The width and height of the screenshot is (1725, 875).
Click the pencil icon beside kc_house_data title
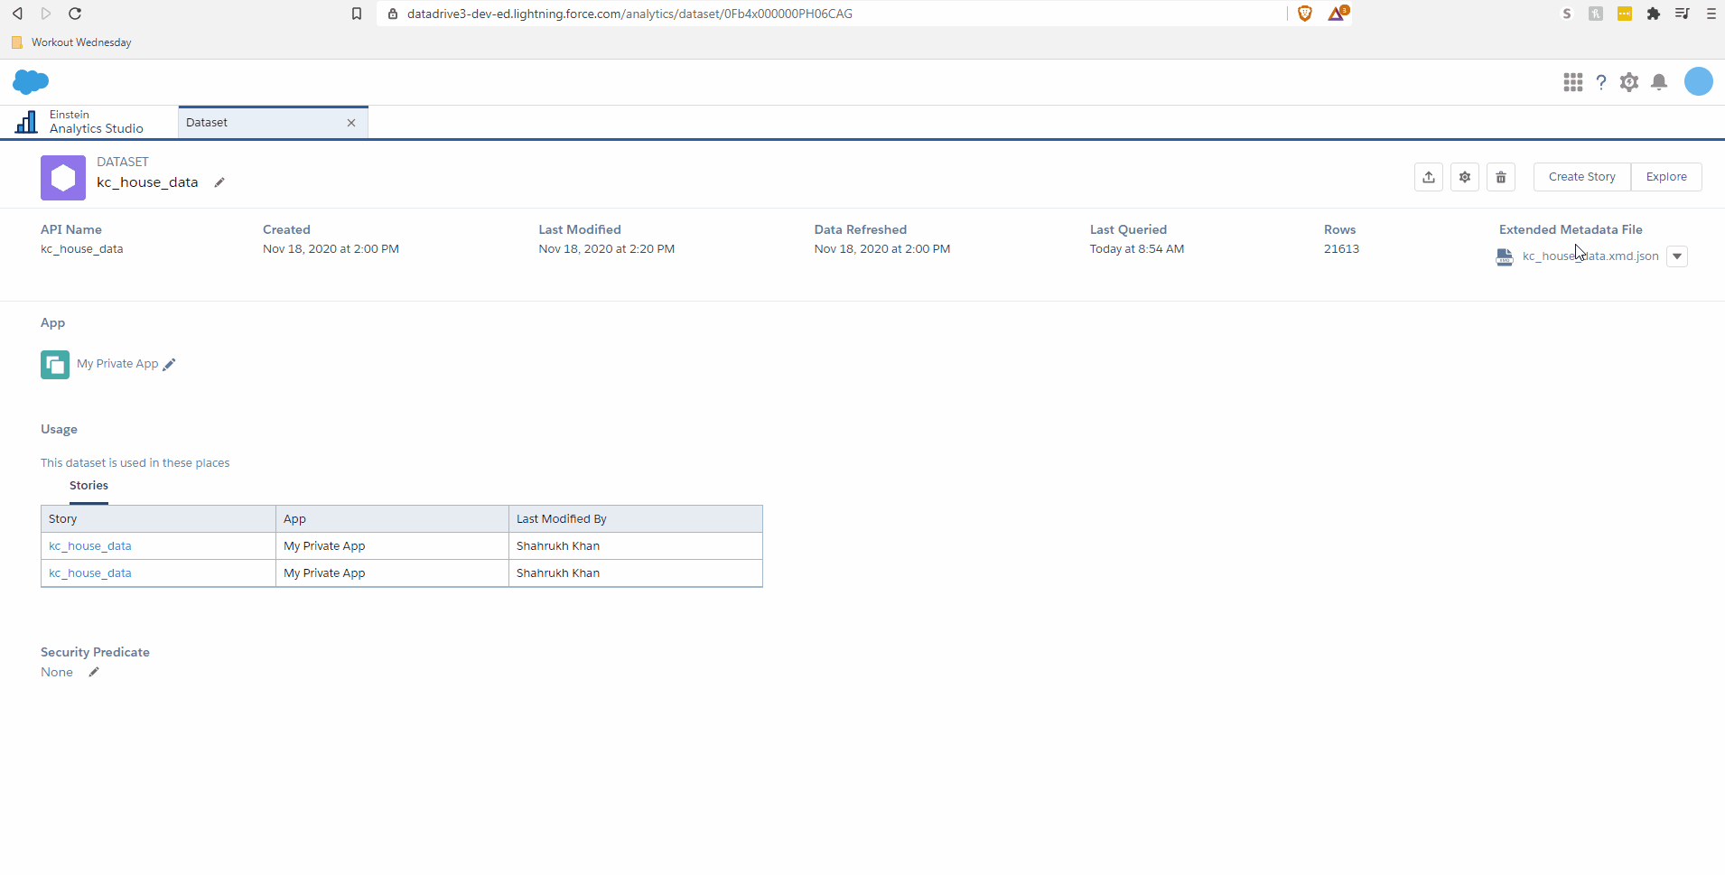coord(219,182)
